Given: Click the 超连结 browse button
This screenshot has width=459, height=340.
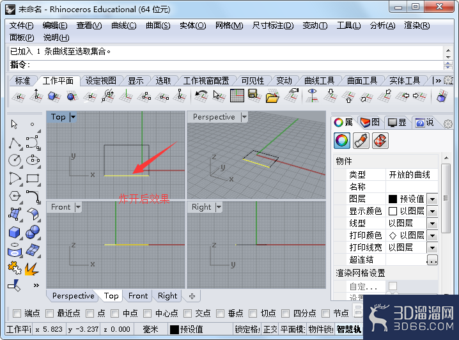Looking at the screenshot, I should point(432,260).
